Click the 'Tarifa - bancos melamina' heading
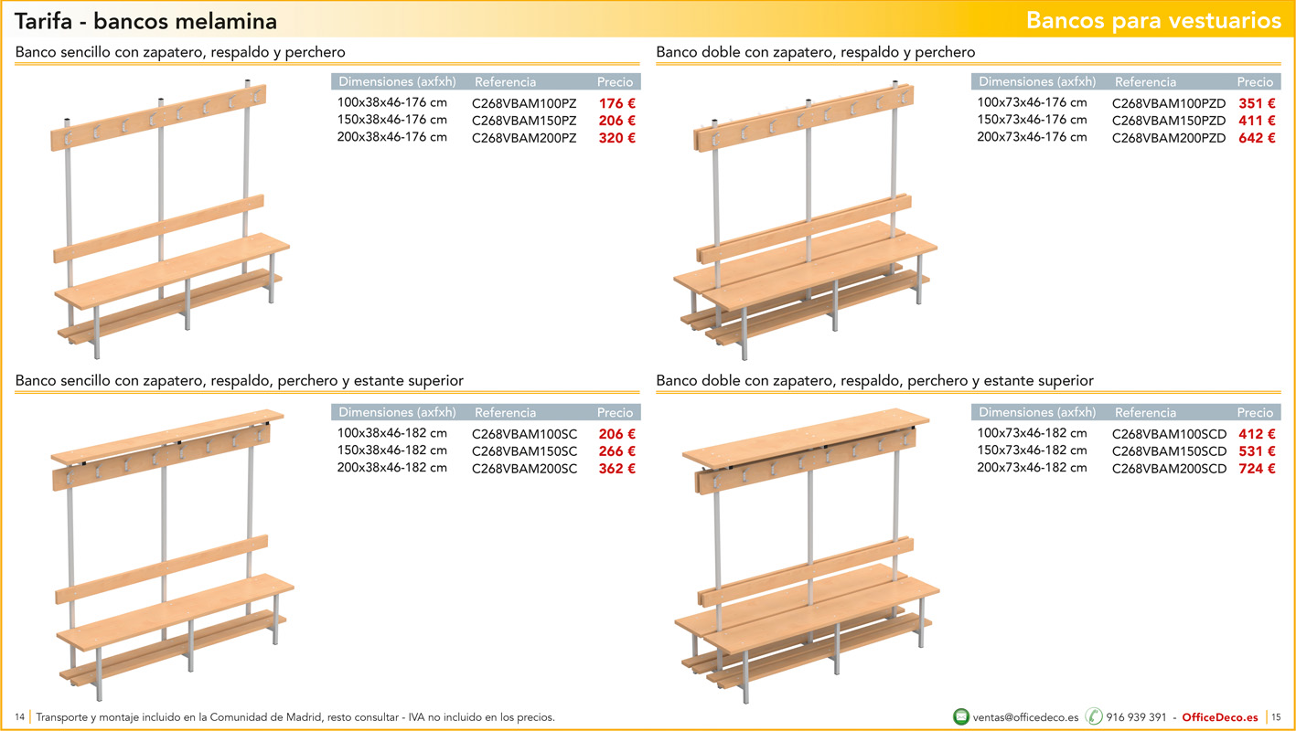The width and height of the screenshot is (1296, 731). 146,21
